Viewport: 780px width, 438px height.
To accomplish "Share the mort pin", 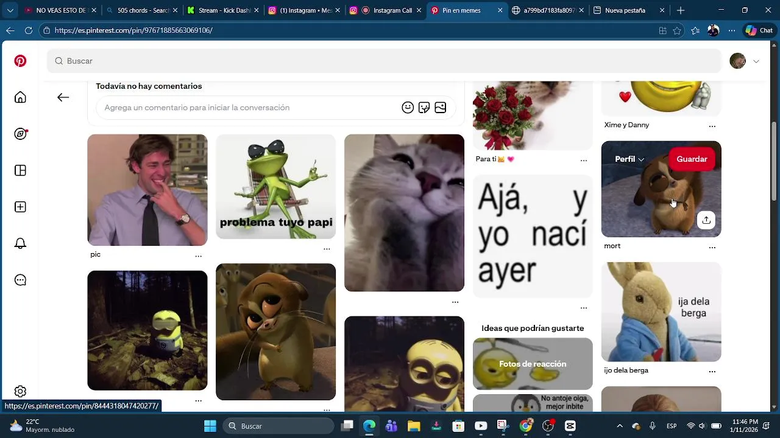I will (x=706, y=220).
